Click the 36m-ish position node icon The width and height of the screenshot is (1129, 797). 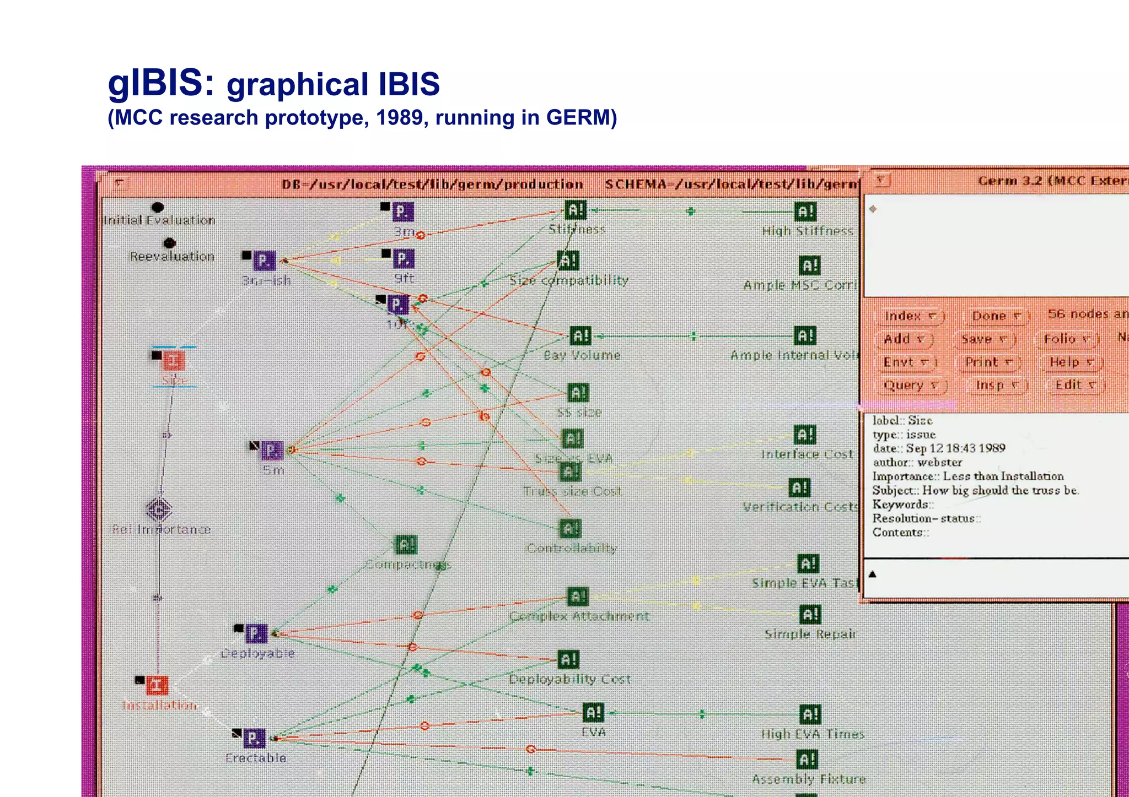[264, 261]
